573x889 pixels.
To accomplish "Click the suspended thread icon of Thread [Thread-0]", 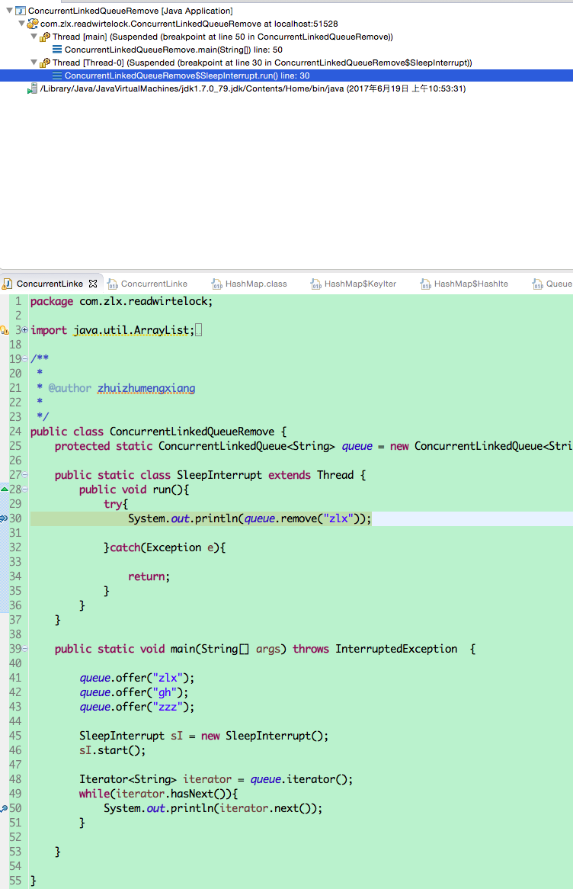I will pos(45,63).
